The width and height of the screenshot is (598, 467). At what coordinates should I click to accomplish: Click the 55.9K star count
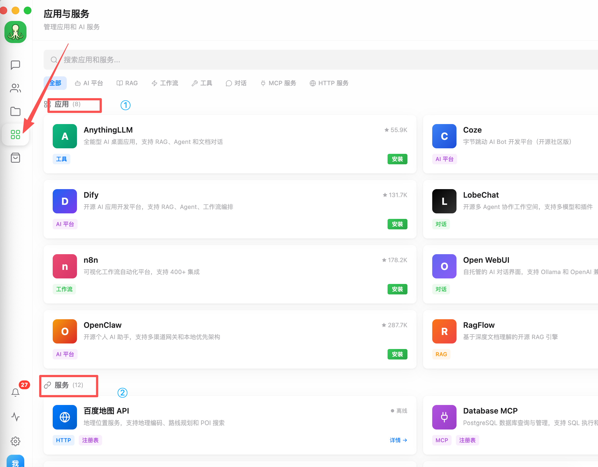click(x=396, y=130)
